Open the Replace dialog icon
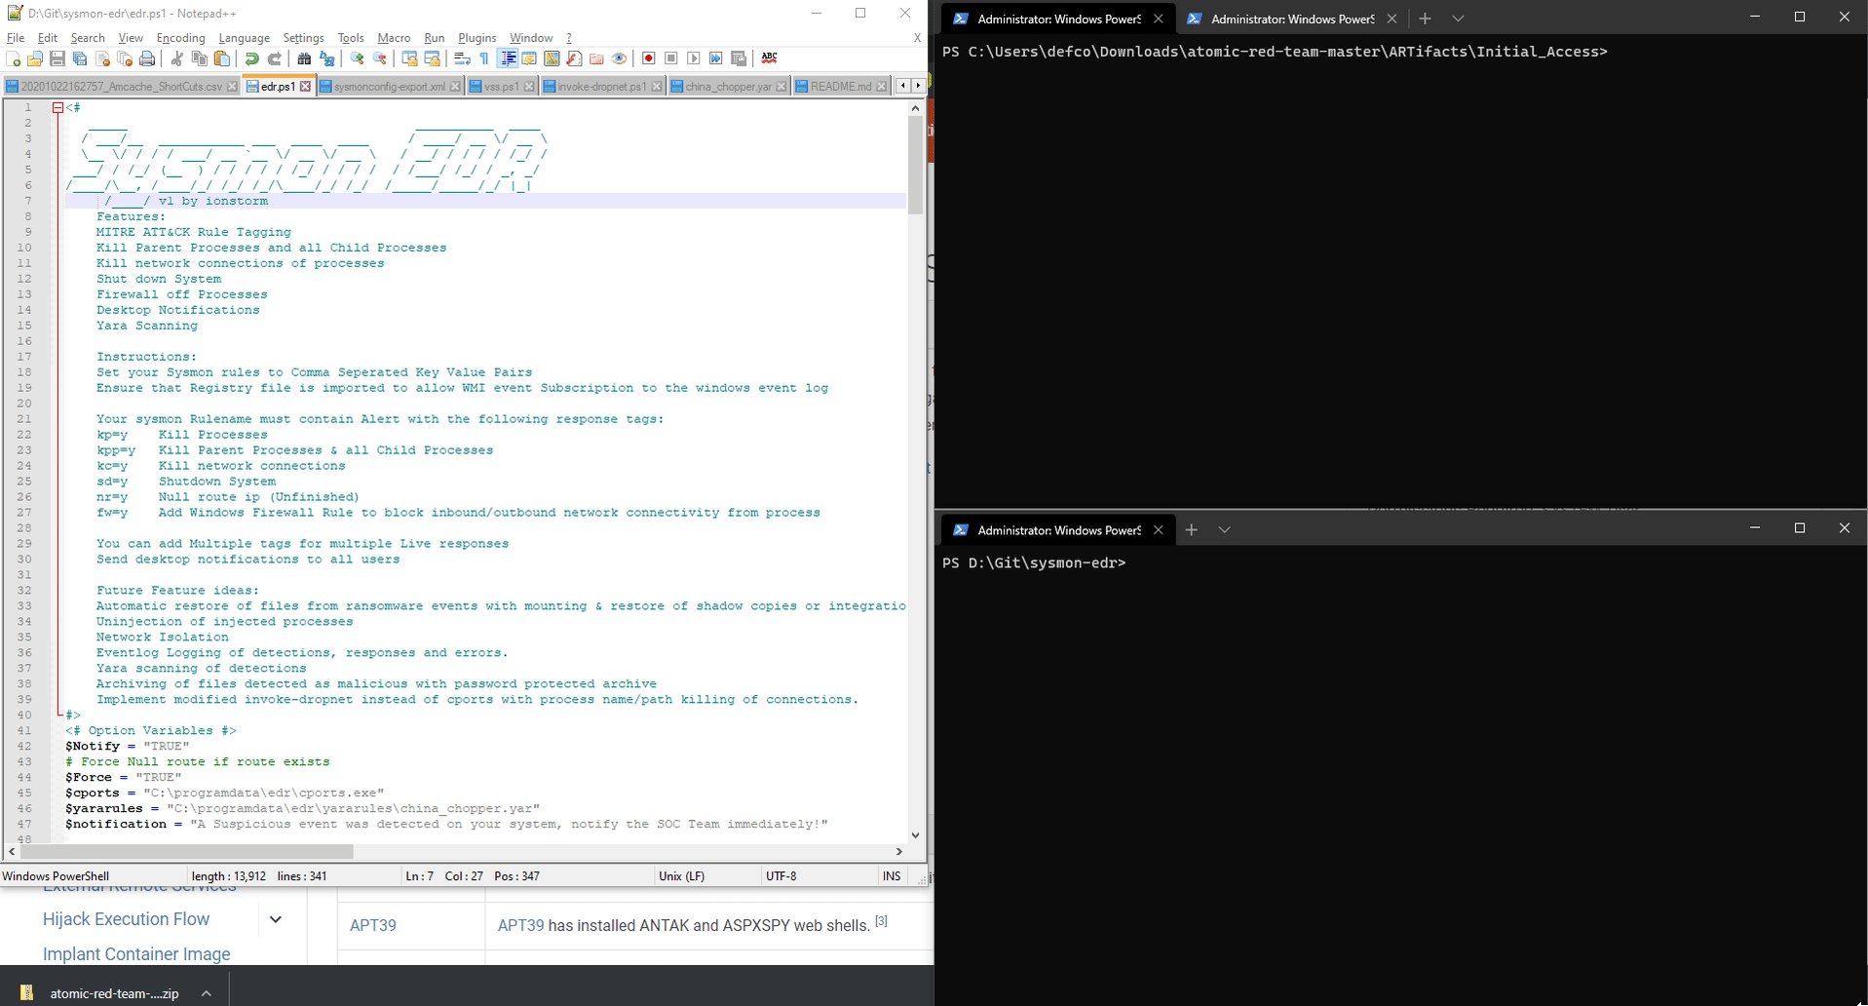The height and width of the screenshot is (1006, 1868). point(327,58)
